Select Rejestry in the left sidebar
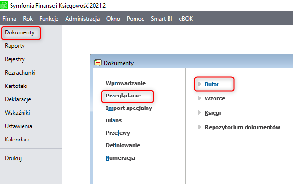This screenshot has height=184, width=293. pyautogui.click(x=15, y=59)
